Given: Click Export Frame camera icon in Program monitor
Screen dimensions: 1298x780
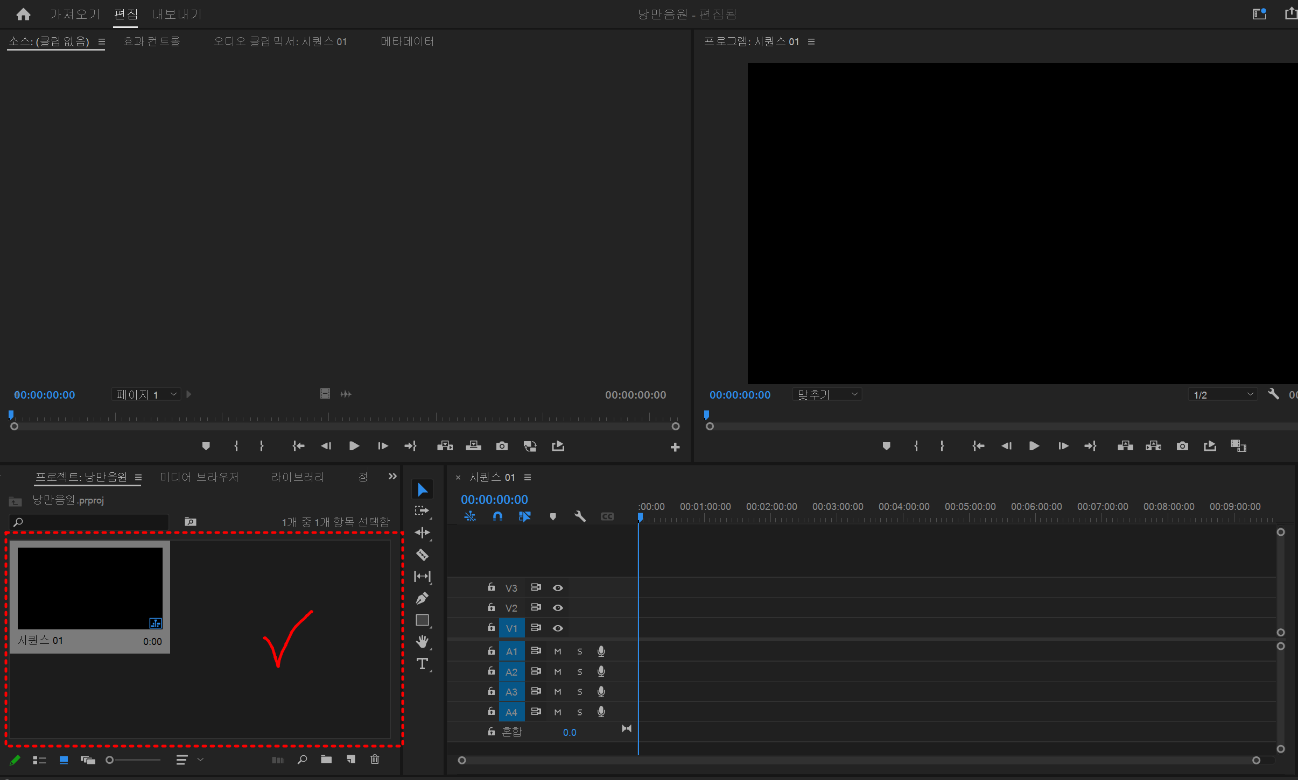Looking at the screenshot, I should click(x=1182, y=446).
